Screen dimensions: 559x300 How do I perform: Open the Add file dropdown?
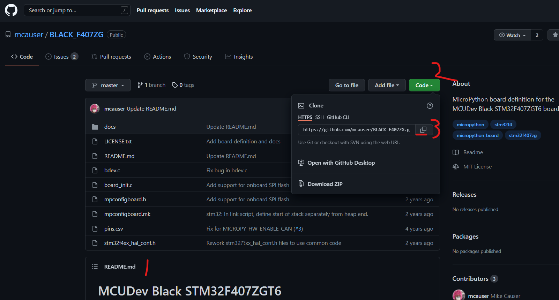click(x=387, y=85)
